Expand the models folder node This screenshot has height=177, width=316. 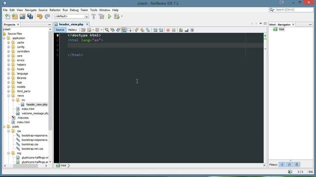[9, 87]
